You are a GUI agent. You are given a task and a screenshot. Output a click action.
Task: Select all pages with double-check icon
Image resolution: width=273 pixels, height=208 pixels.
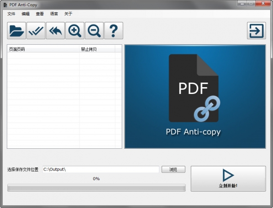point(36,31)
